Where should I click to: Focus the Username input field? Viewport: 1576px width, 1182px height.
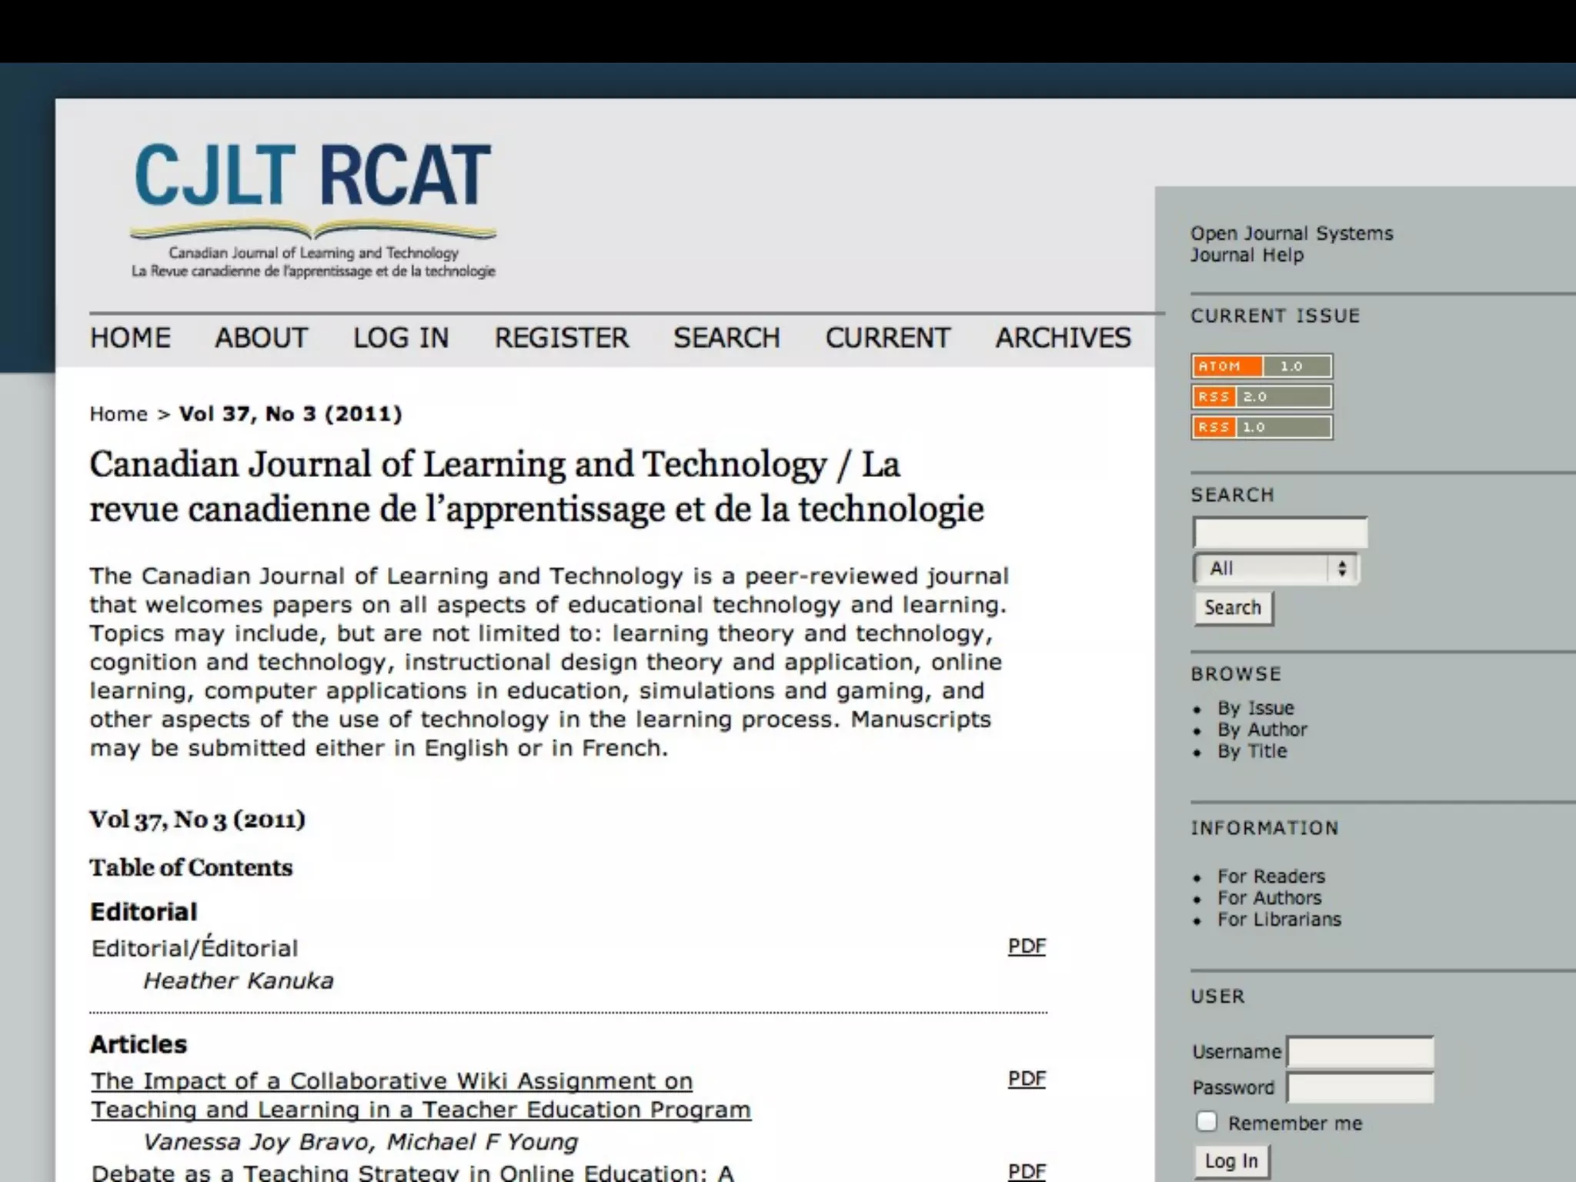(x=1360, y=1052)
